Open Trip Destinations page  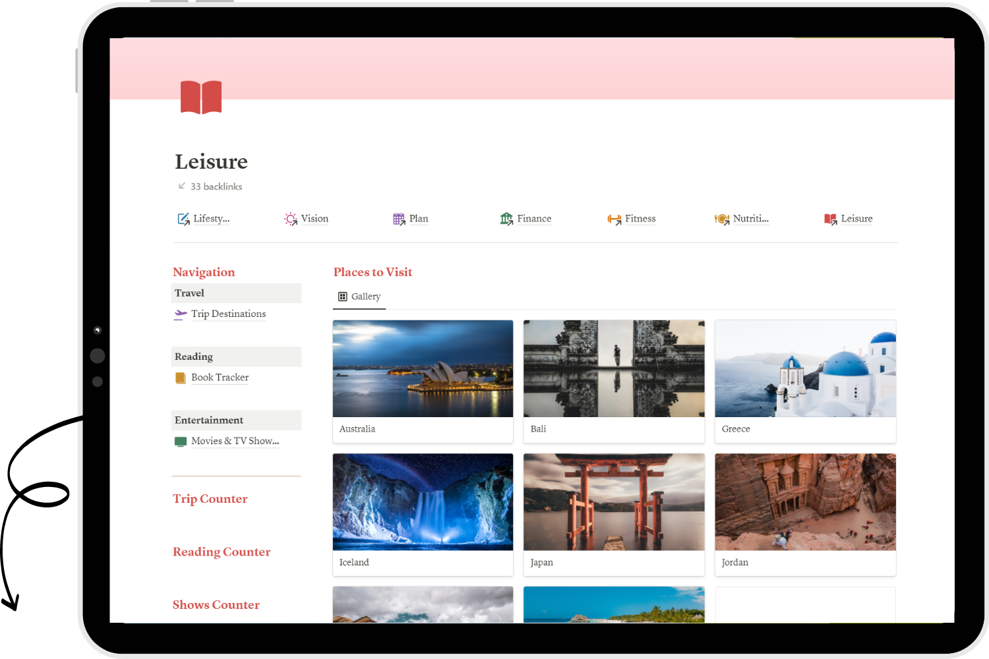(229, 314)
